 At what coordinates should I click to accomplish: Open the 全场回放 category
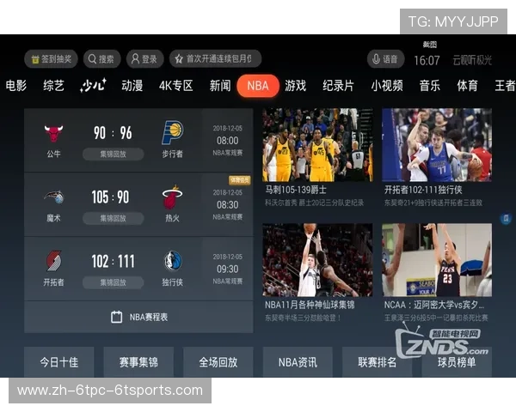pyautogui.click(x=218, y=362)
